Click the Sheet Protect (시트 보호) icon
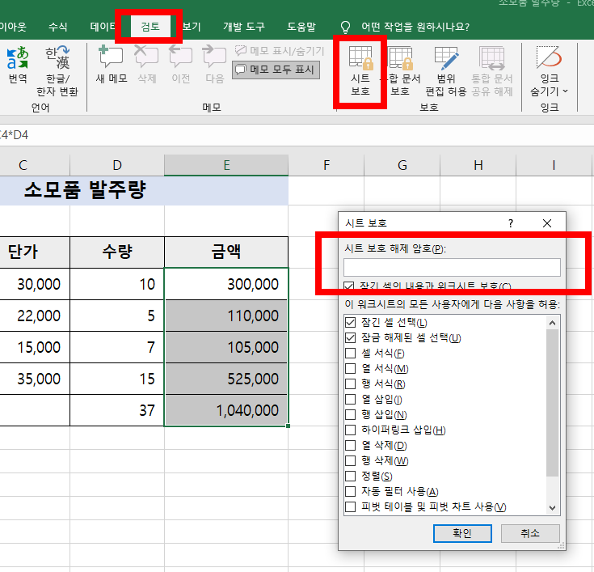 point(360,71)
